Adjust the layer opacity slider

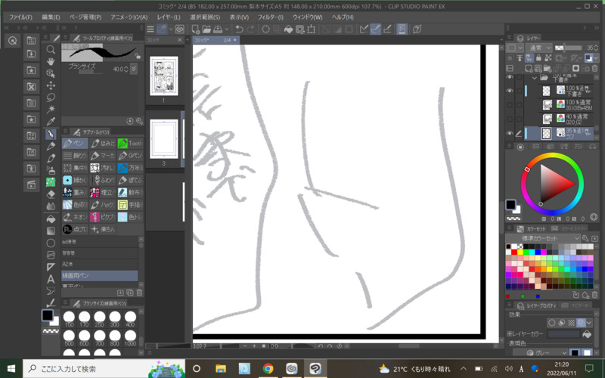(x=568, y=48)
